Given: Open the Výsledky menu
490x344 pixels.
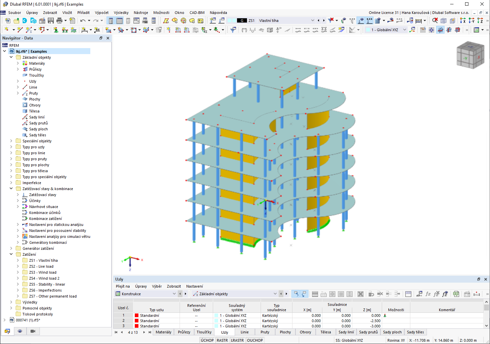Looking at the screenshot, I should tap(121, 13).
